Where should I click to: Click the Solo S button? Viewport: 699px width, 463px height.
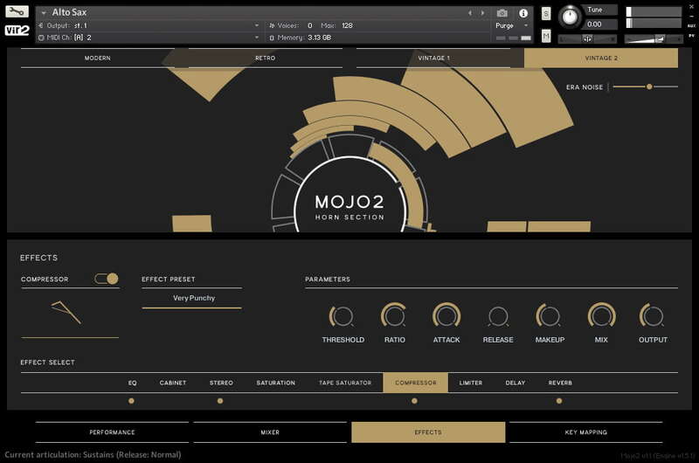coord(546,14)
